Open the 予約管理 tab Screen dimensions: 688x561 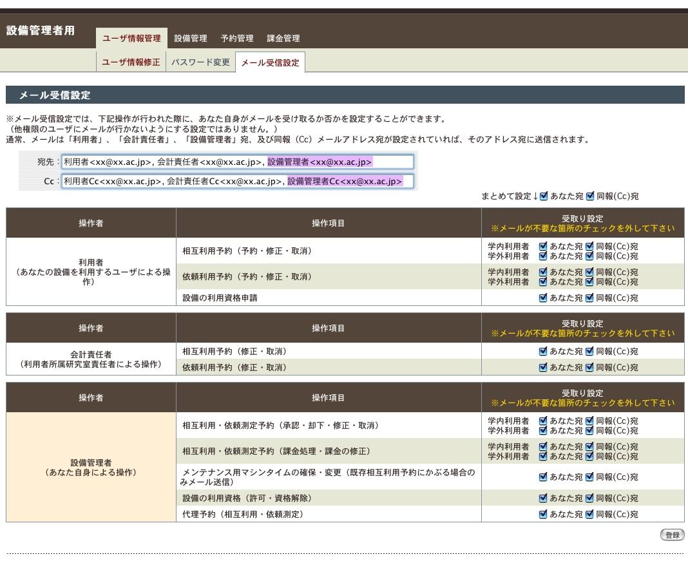tap(237, 39)
